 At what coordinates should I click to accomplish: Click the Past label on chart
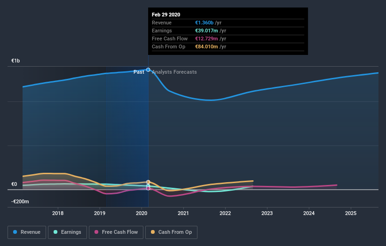pos(139,72)
